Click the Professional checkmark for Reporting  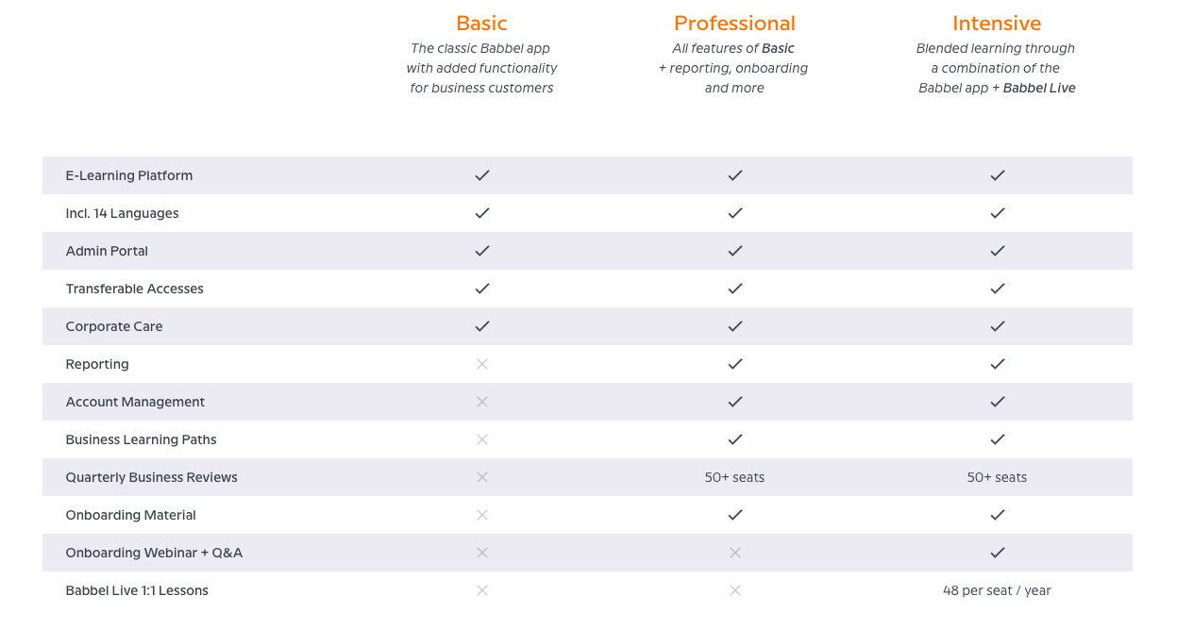pos(735,364)
